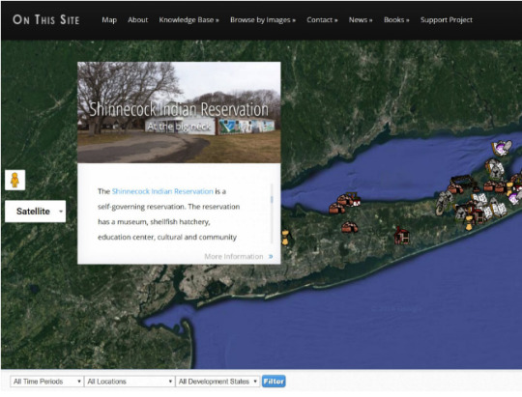Click the popup description scrollbar
Image resolution: width=522 pixels, height=397 pixels.
[272, 213]
